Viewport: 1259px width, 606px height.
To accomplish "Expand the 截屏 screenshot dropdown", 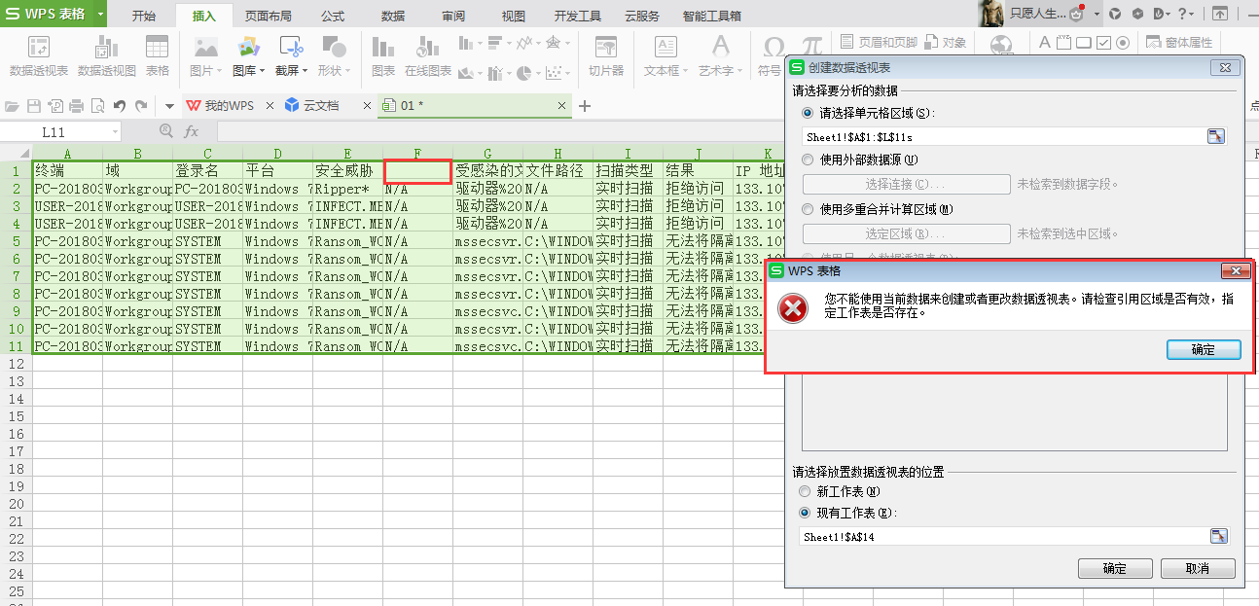I will (306, 71).
